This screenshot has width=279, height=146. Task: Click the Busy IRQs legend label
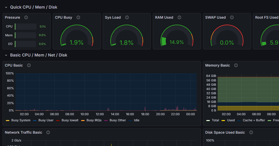coord(94,120)
